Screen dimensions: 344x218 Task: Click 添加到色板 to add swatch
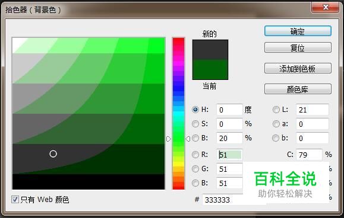click(x=298, y=68)
